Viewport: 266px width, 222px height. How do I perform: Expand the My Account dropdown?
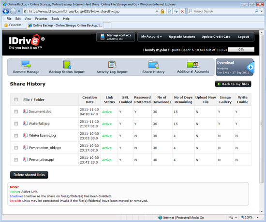(x=151, y=37)
